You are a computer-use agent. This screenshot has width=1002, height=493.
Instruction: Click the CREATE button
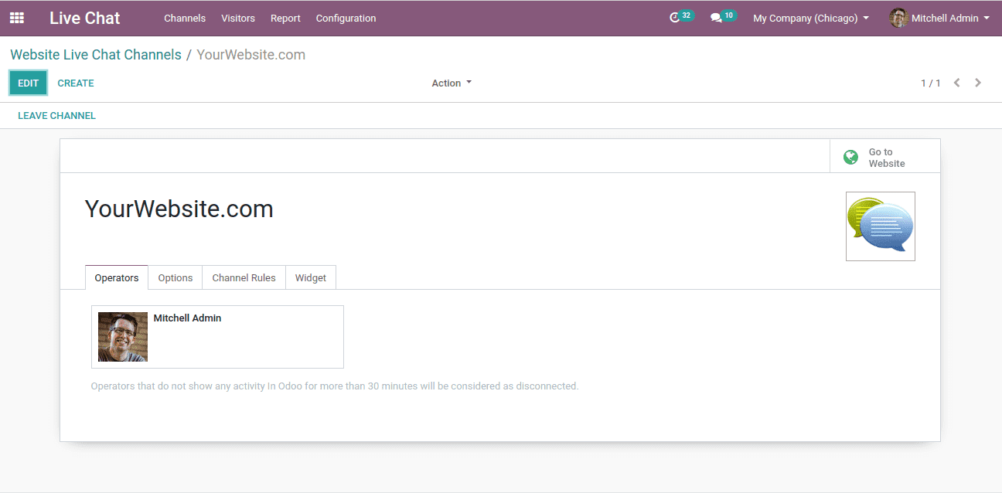[x=76, y=83]
